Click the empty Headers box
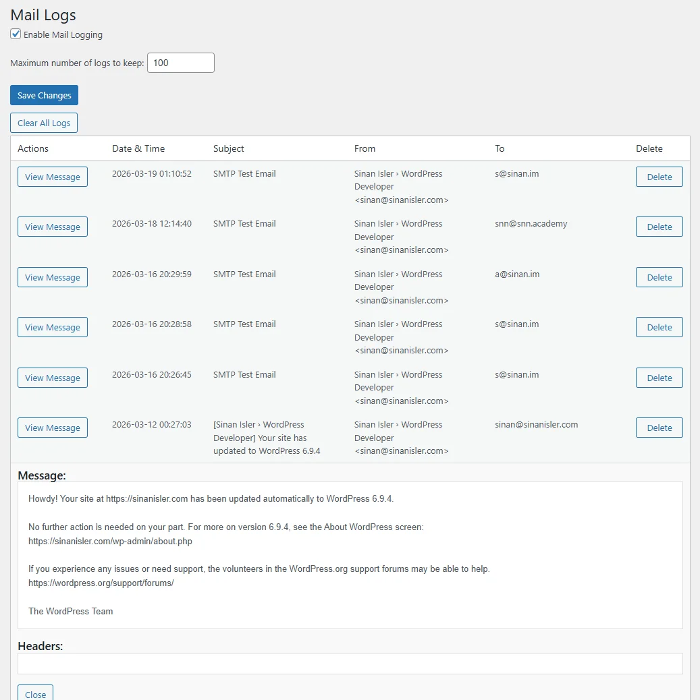 [350, 664]
